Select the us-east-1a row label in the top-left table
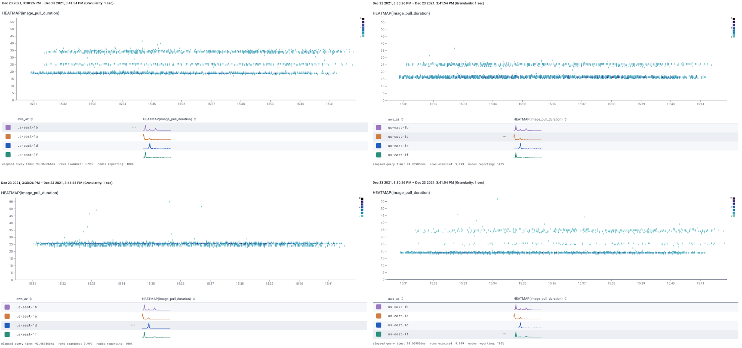The image size is (742, 348). [x=27, y=137]
